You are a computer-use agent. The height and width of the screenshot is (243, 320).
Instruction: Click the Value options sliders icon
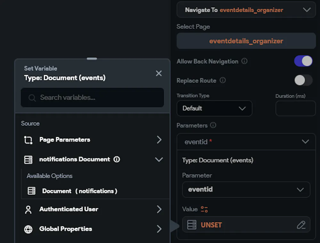click(x=204, y=209)
